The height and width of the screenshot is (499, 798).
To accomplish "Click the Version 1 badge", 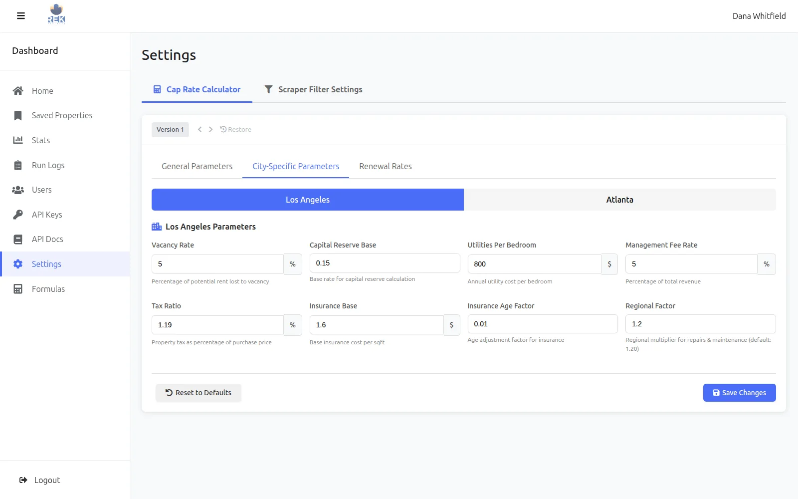I will pos(170,130).
